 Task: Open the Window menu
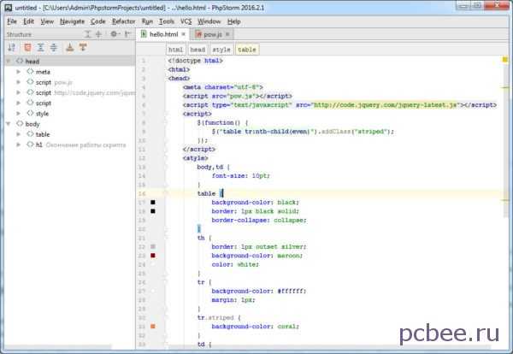pos(209,21)
